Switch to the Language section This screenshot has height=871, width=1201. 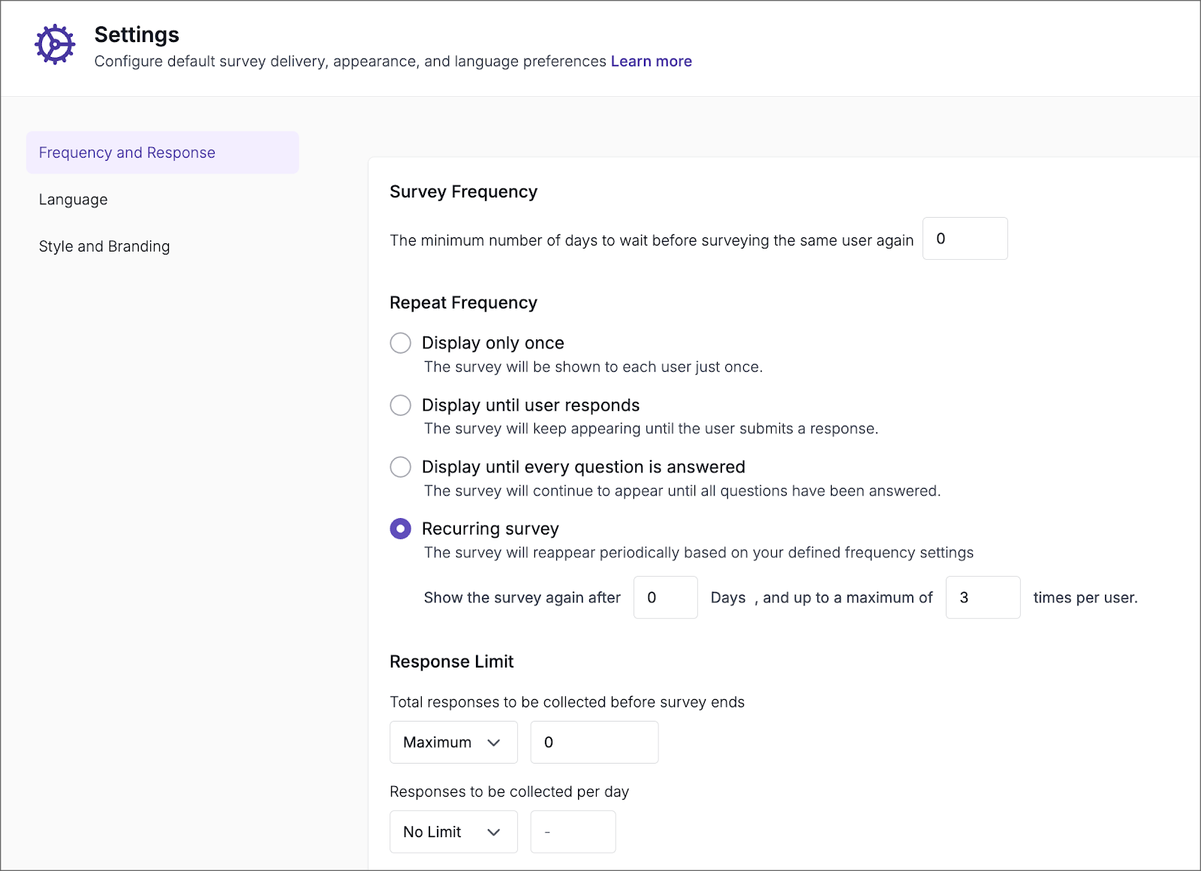coord(73,199)
